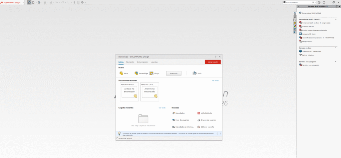Click Ver todo next to Carpetas recientes
The height and width of the screenshot is (158, 341).
[x=162, y=108]
